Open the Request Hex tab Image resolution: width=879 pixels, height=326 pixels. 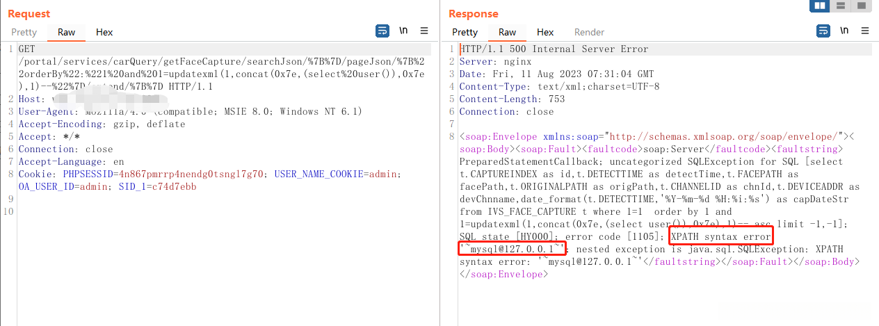click(104, 32)
